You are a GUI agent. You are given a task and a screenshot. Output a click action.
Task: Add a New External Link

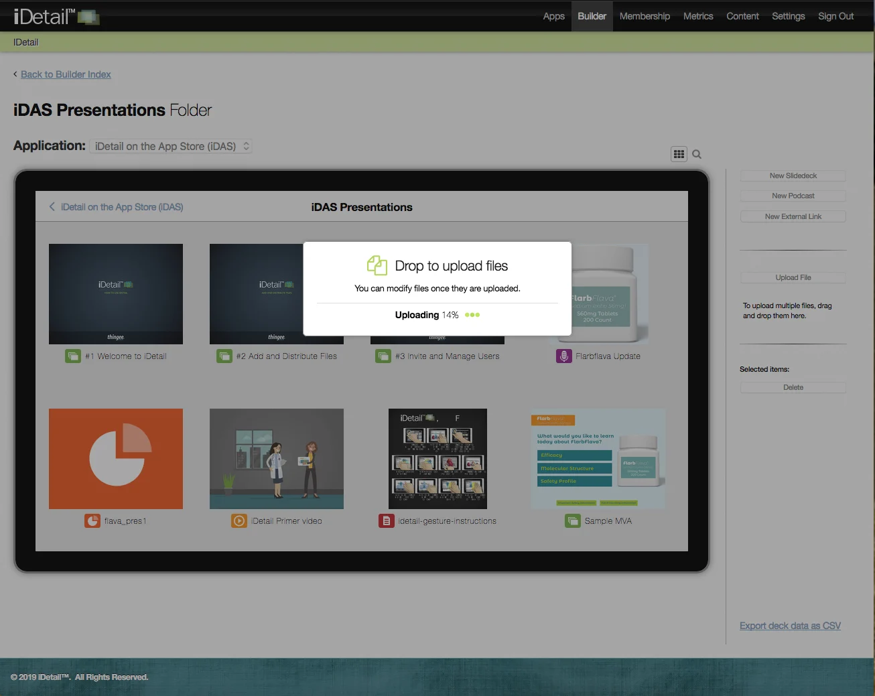point(793,216)
